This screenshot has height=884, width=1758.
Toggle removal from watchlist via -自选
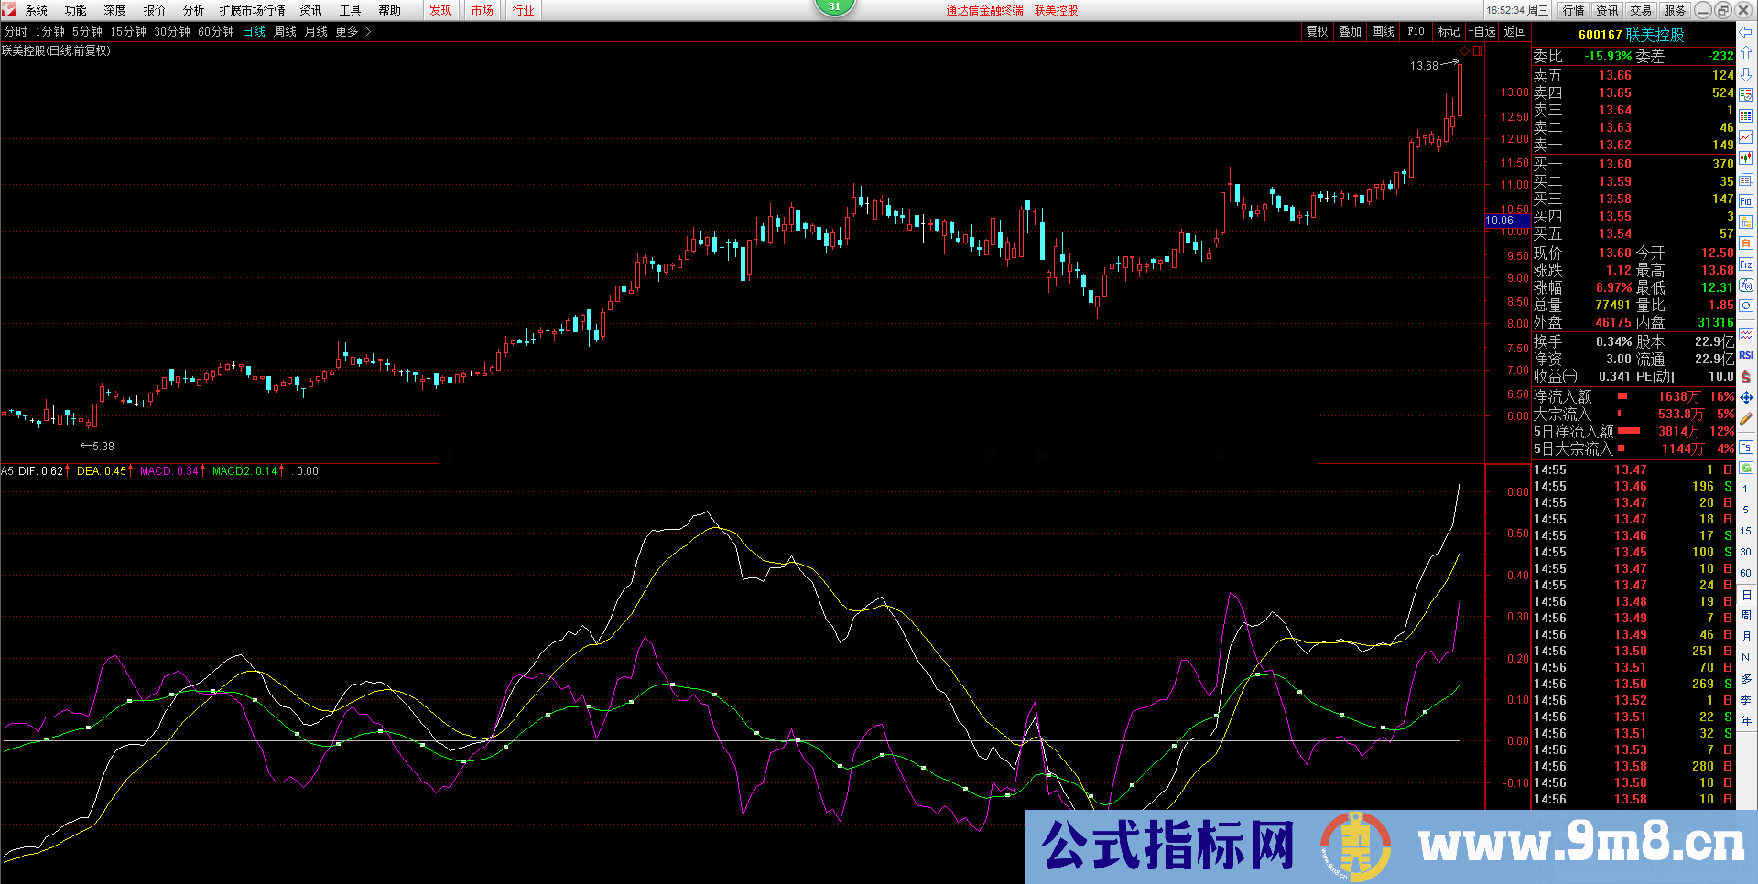pyautogui.click(x=1481, y=30)
